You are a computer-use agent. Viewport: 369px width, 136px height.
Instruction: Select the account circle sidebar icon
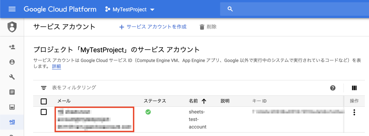(x=12, y=62)
